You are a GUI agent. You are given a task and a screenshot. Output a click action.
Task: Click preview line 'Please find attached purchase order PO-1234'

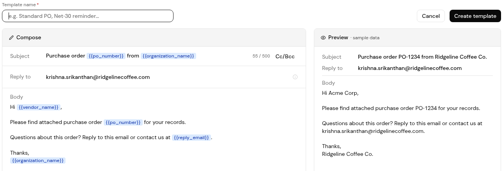point(401,108)
